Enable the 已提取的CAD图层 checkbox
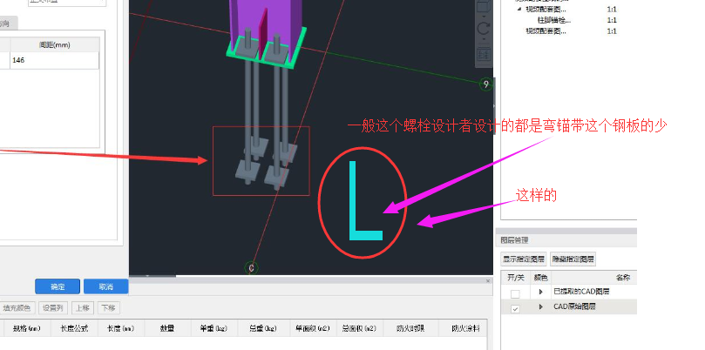 (x=515, y=293)
